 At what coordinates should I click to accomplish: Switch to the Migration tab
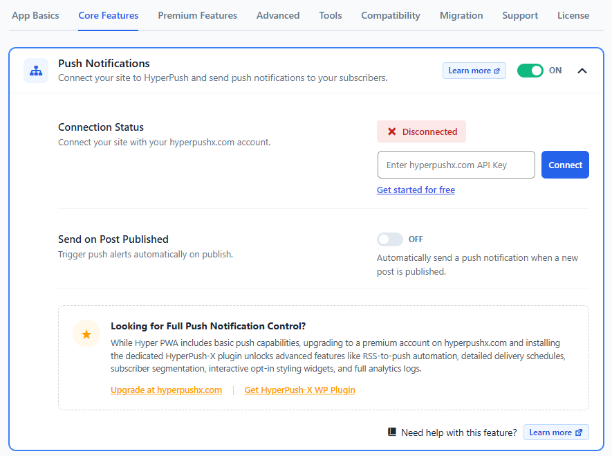461,16
